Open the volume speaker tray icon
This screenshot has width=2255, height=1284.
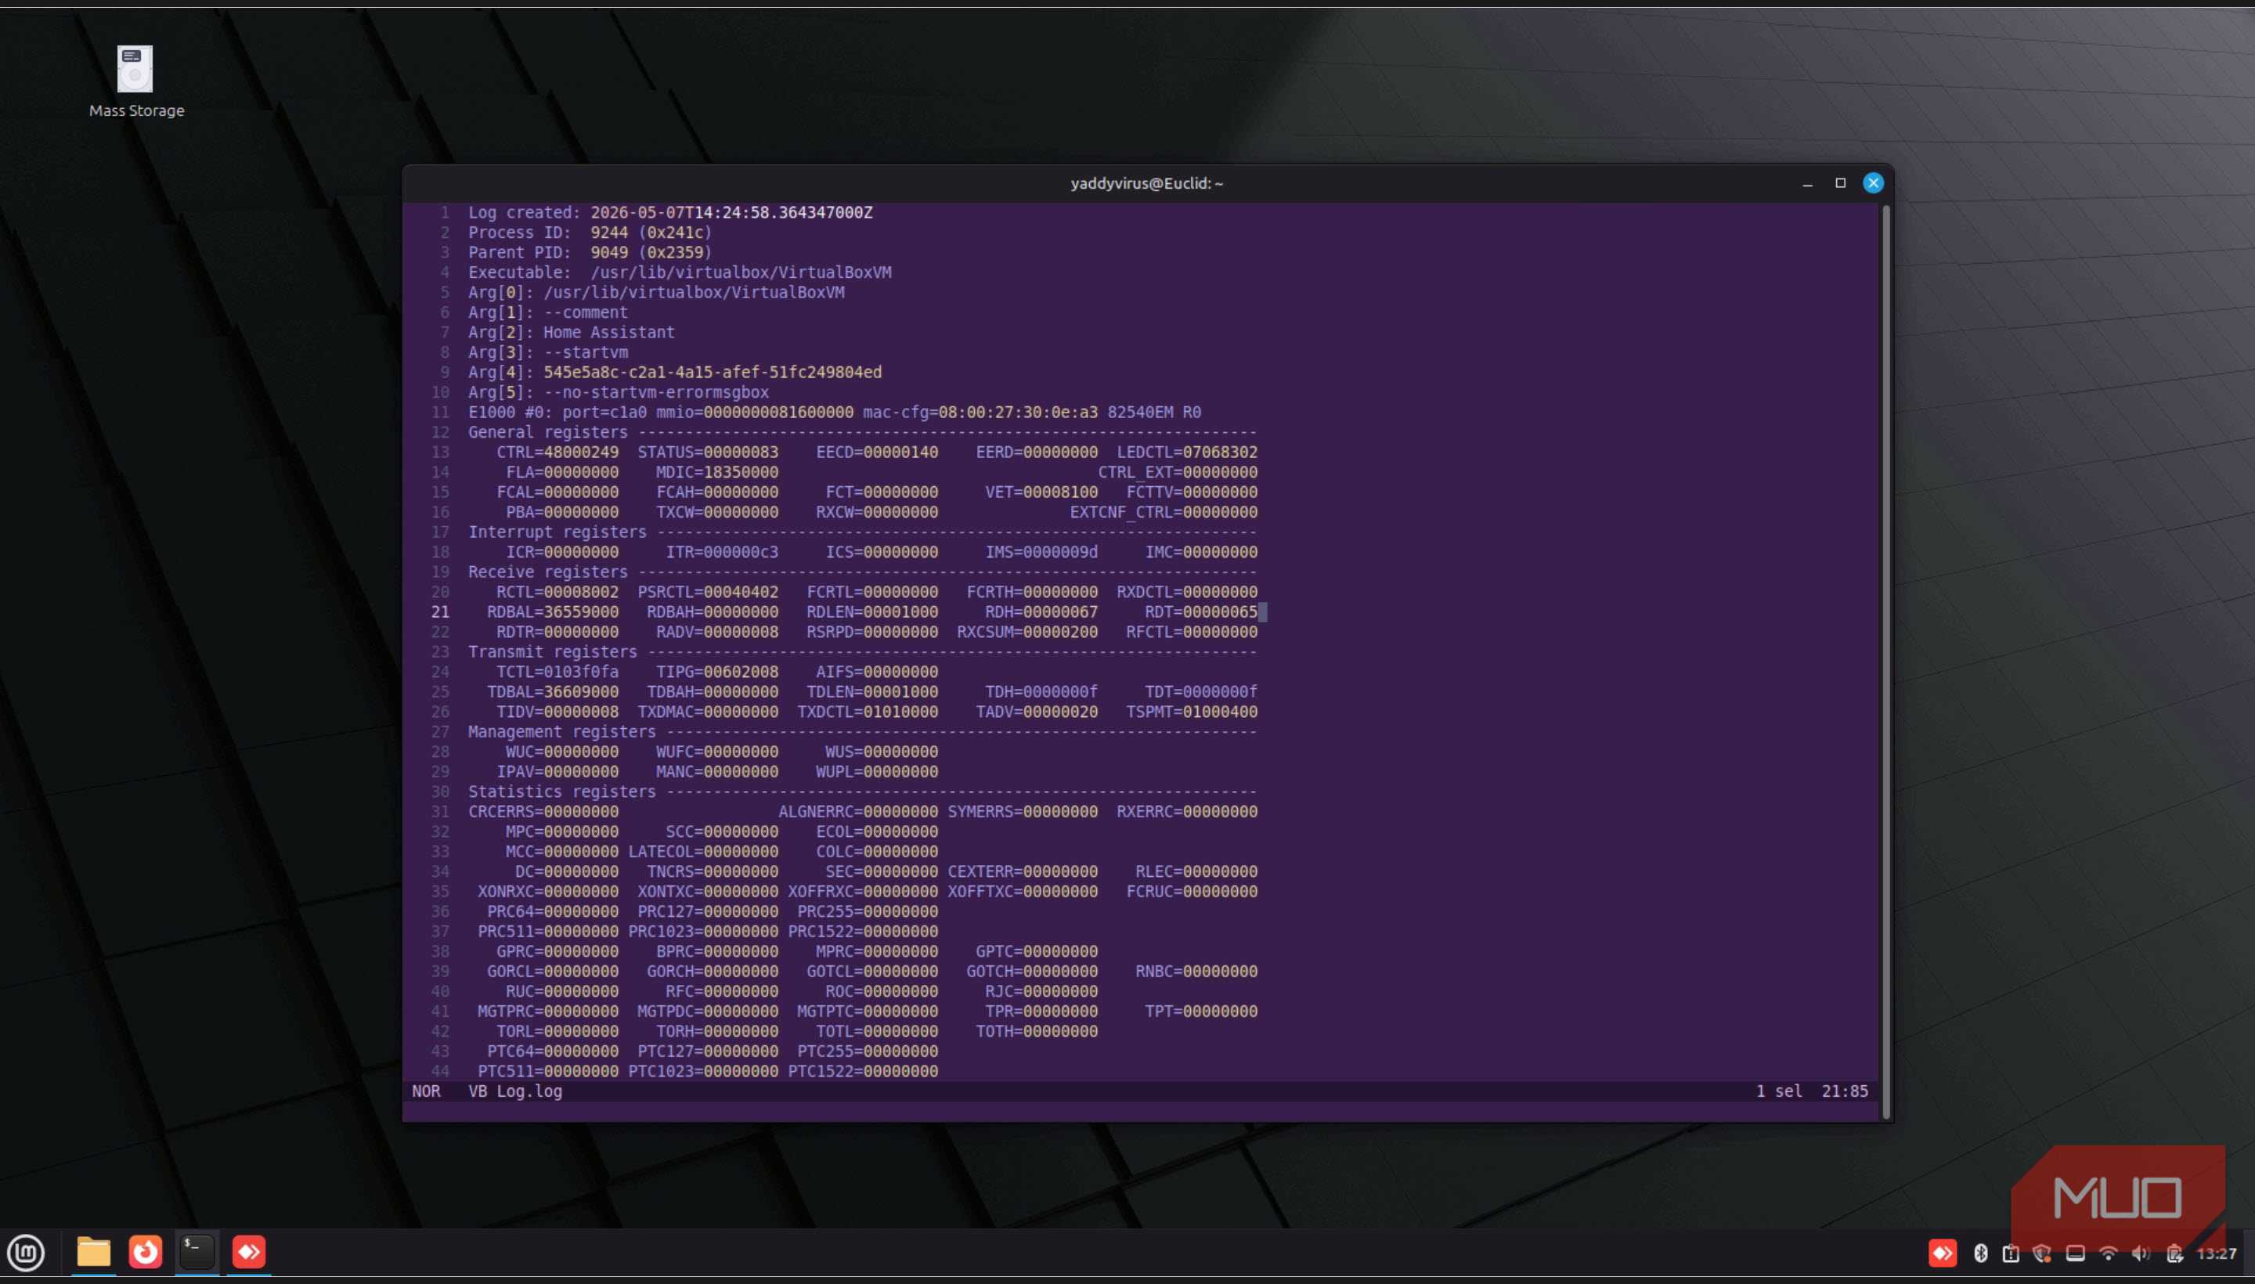[2141, 1253]
